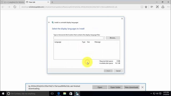Click the Cortana search box
171x96 pixels.
point(28,94)
